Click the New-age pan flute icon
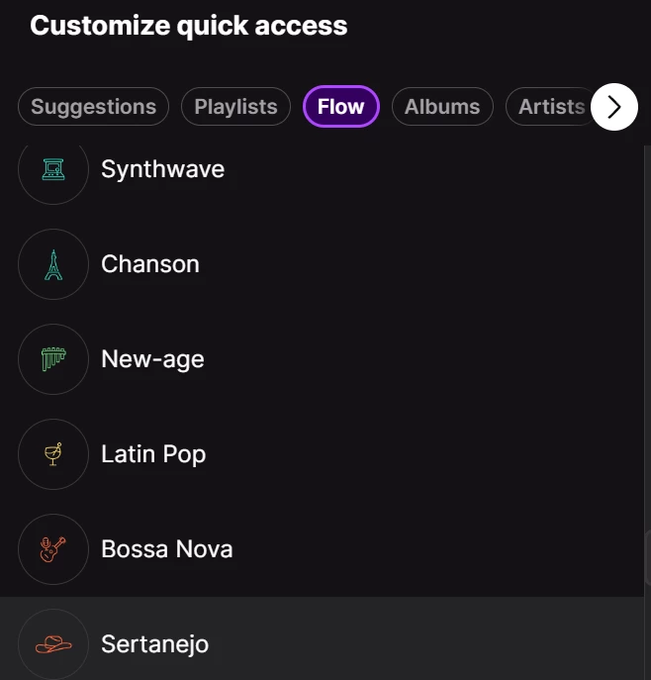The width and height of the screenshot is (651, 680). point(53,359)
